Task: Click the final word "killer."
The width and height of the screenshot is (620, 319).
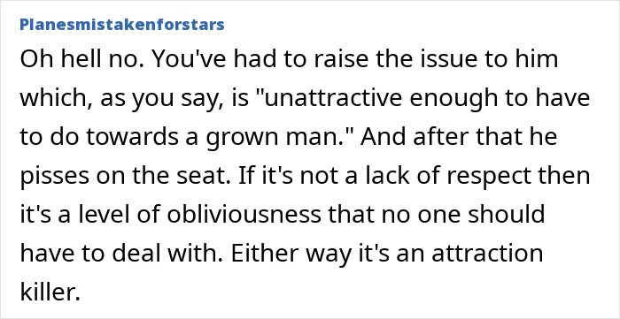Action: click(x=50, y=292)
